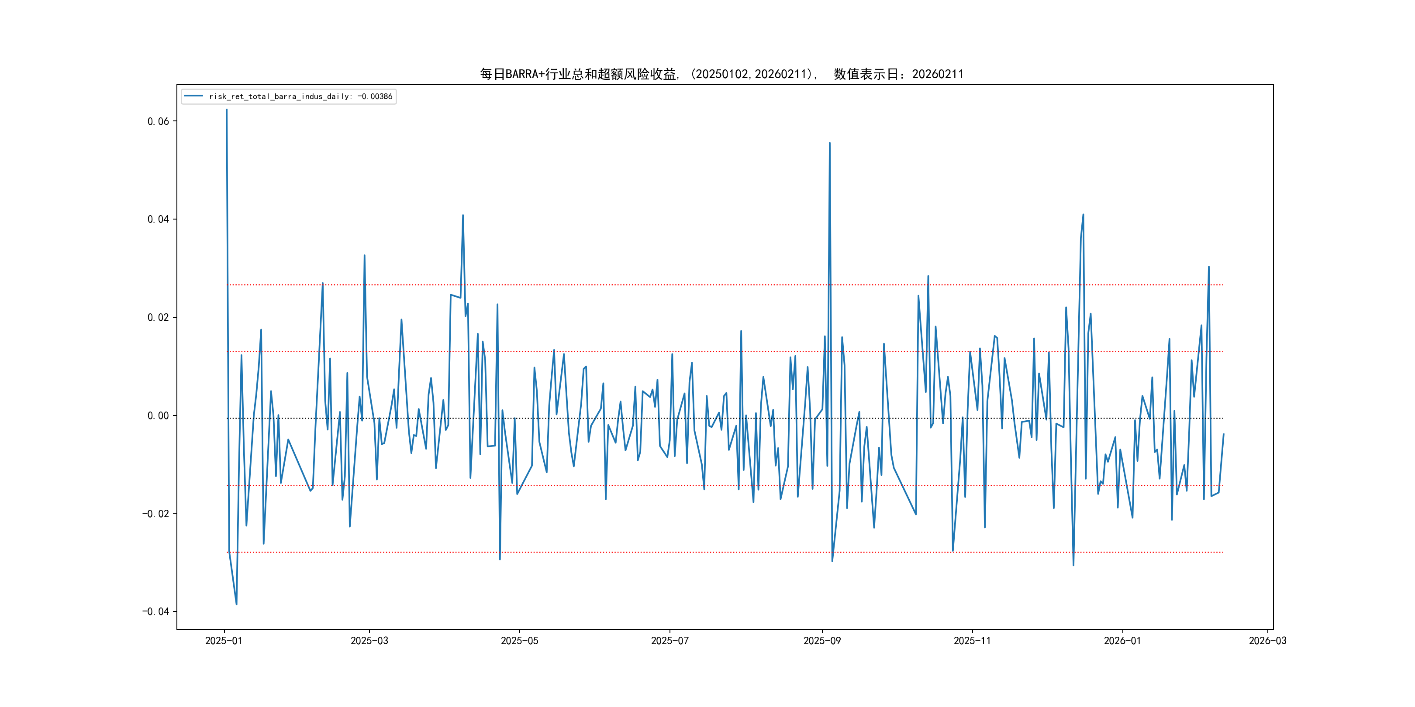1415x707 pixels.
Task: Select the -0.04 y-axis tick label
Action: coord(156,611)
